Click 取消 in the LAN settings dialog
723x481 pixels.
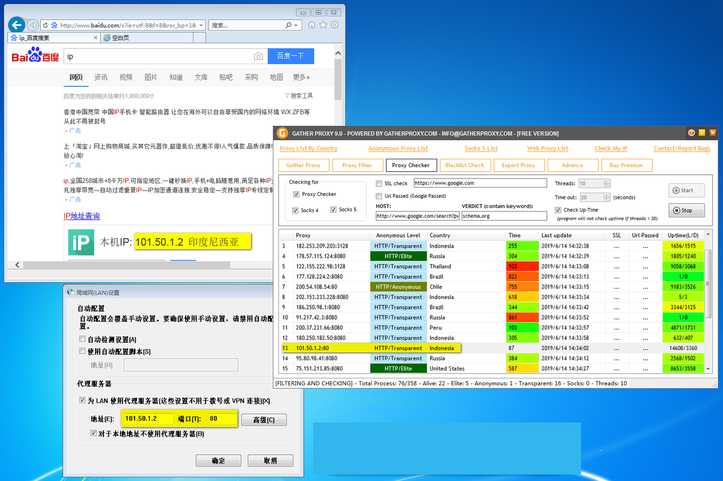click(x=271, y=461)
